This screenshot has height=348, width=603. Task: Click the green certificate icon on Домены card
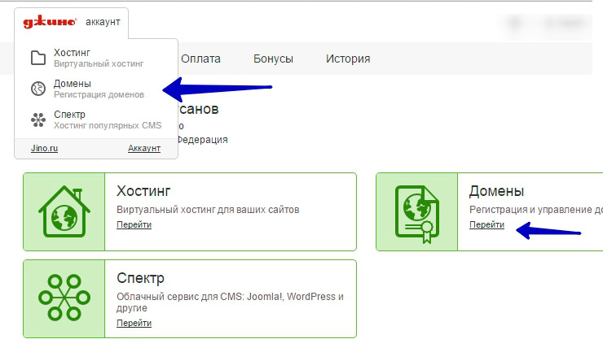click(x=417, y=214)
